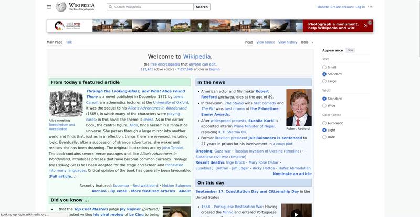Image resolution: width=420 pixels, height=217 pixels.
Task: Open the three-dots personal tools menu
Action: (x=370, y=7)
